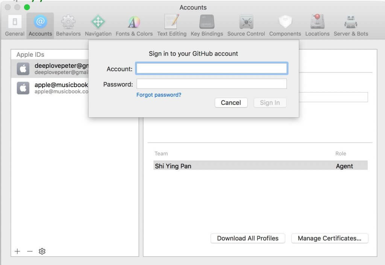Click the Agent role cell

click(344, 166)
